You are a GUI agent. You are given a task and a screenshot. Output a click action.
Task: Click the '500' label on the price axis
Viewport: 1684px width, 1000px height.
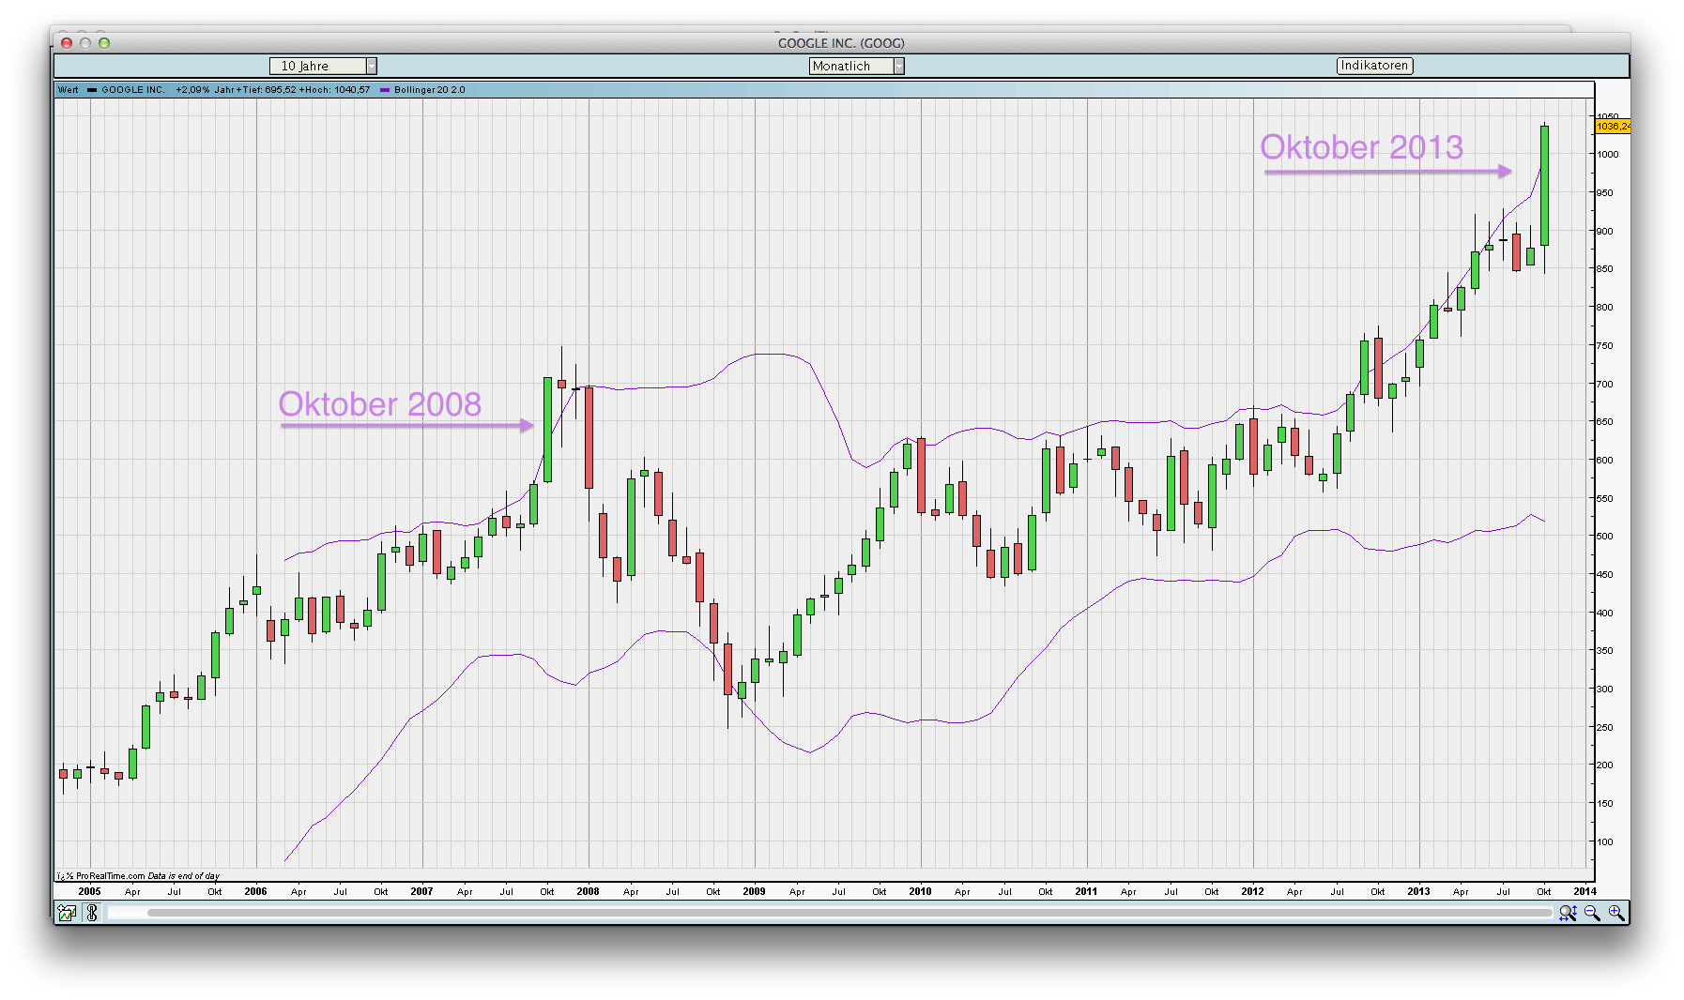point(1605,537)
